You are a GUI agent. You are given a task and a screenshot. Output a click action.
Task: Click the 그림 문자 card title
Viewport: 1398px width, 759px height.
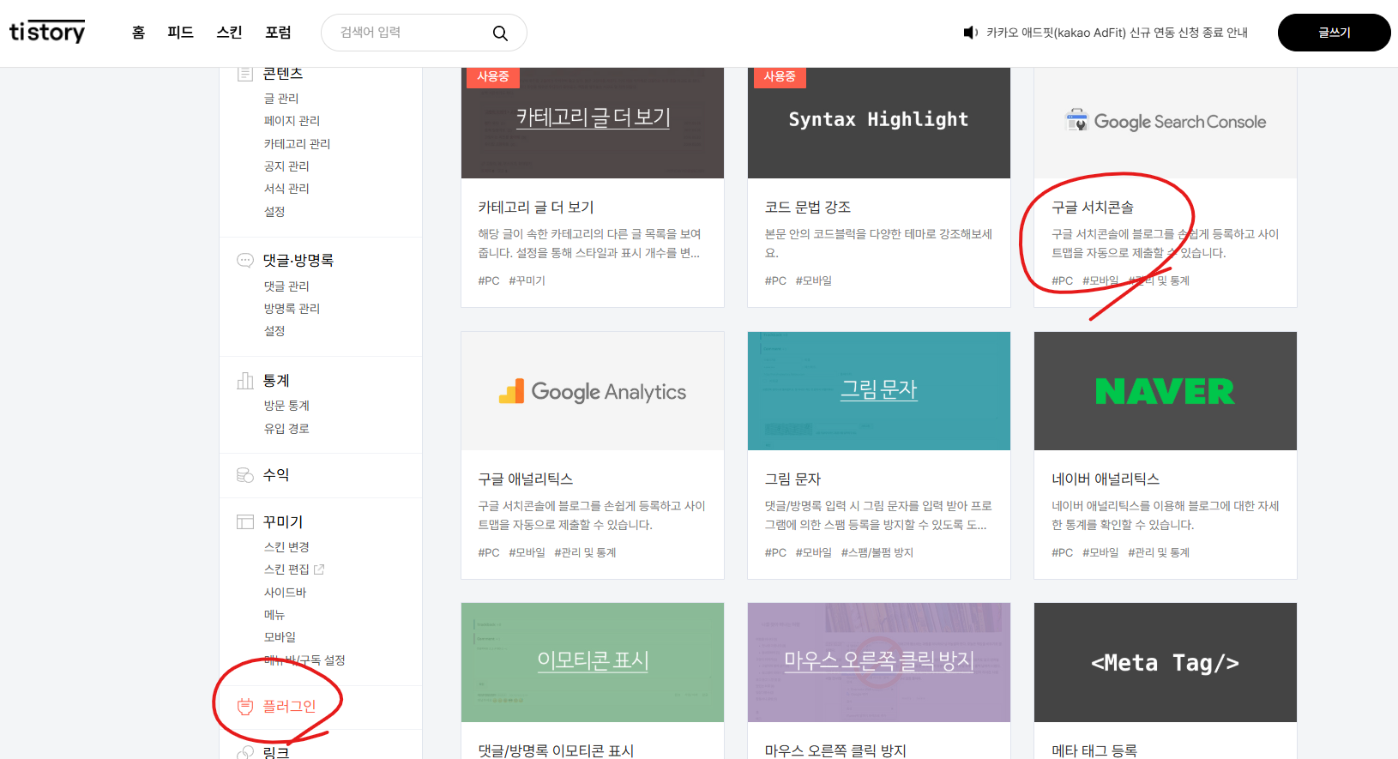point(793,479)
